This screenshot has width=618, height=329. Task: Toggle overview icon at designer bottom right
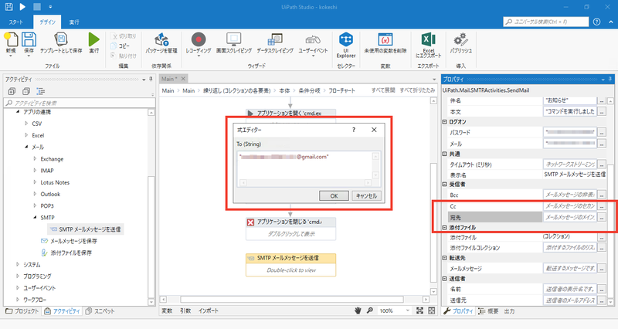tap(432, 310)
